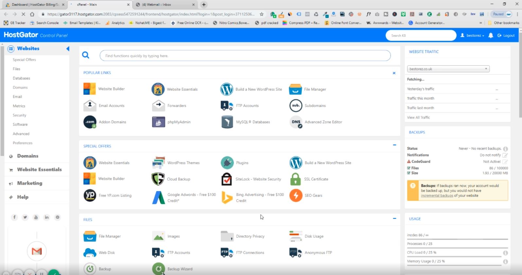Open Free YP.com Listing

pyautogui.click(x=108, y=195)
